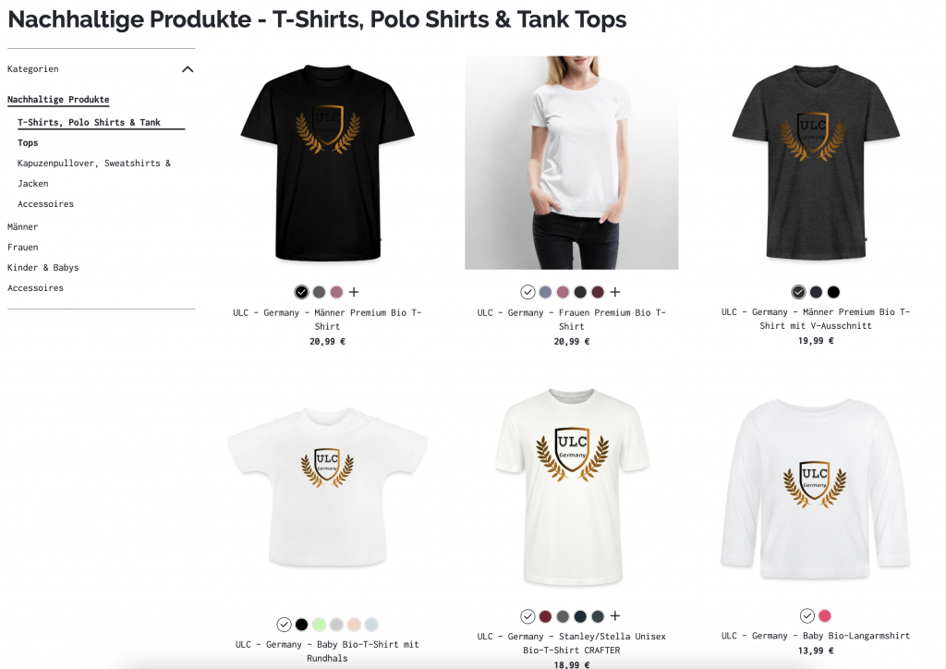The image size is (946, 669).
Task: Open Accessoires under Nachhaltige Produkte
Action: pos(46,204)
